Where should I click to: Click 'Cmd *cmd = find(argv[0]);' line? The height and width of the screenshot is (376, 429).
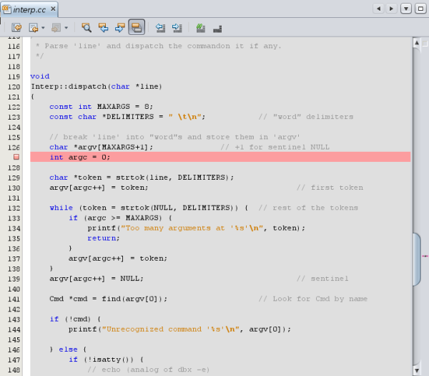click(x=108, y=299)
